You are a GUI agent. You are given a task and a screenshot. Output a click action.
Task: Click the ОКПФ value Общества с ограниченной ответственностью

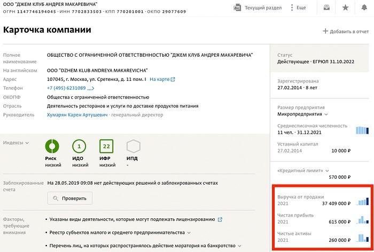tap(98, 97)
